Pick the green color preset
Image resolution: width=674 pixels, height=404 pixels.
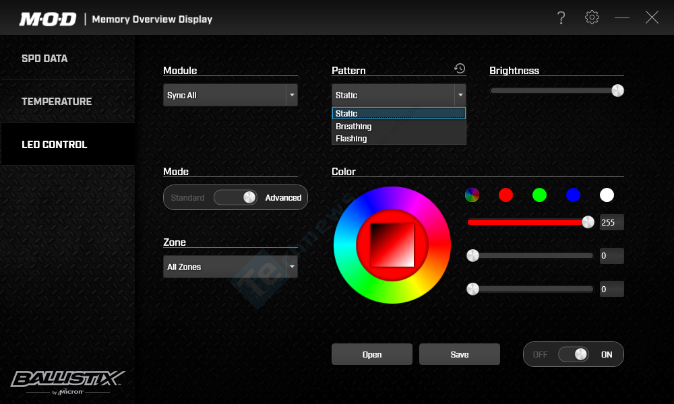click(539, 195)
